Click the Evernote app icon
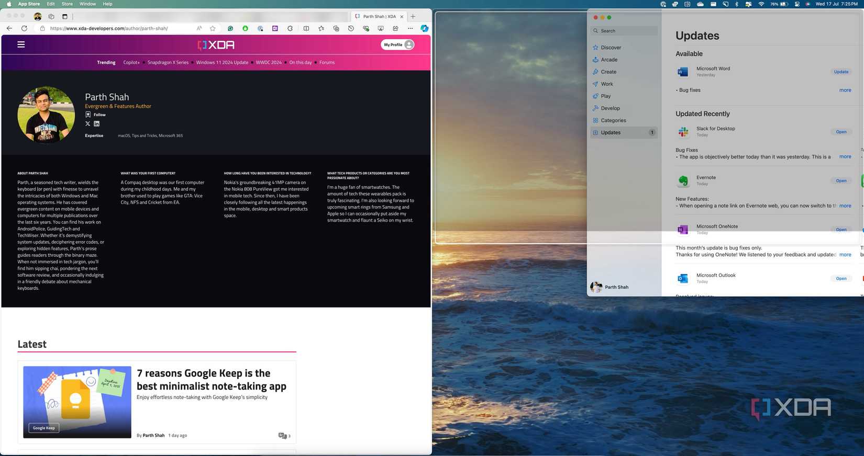864x456 pixels. (x=683, y=181)
